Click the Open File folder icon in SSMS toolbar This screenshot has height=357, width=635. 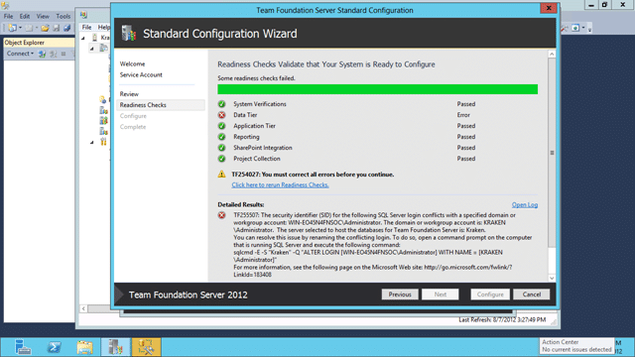(x=45, y=28)
